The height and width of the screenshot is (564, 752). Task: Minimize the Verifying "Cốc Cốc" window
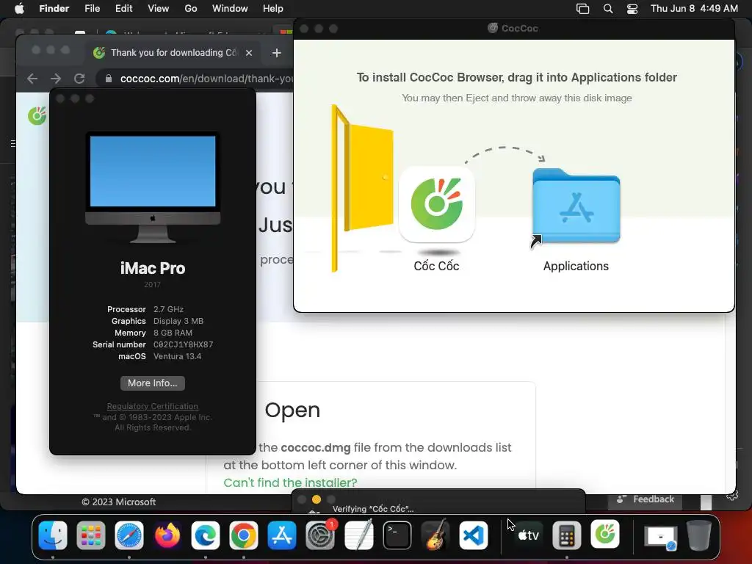[x=317, y=499]
